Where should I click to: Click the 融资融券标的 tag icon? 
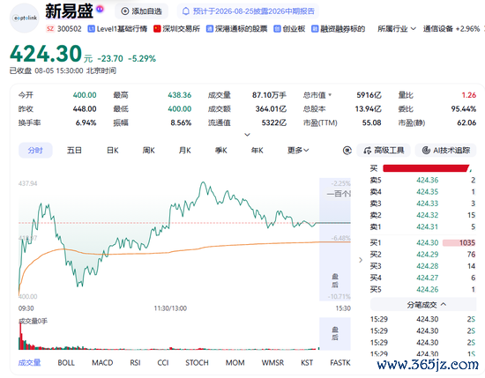pos(315,29)
